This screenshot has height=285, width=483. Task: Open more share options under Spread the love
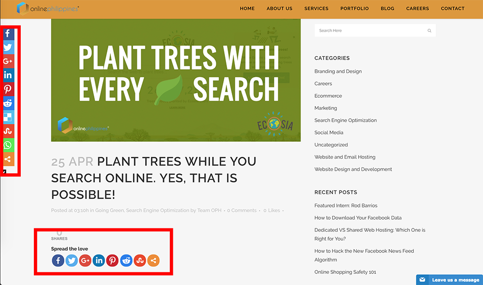pos(153,261)
